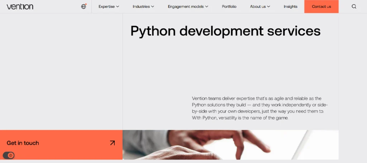Go to the Insights page

(290, 6)
